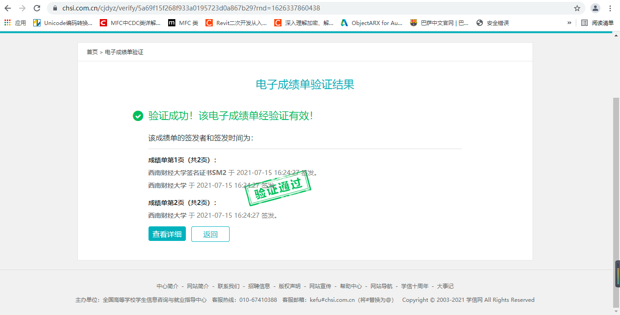Image resolution: width=620 pixels, height=315 pixels.
Task: View site security lock info
Action: coord(55,8)
